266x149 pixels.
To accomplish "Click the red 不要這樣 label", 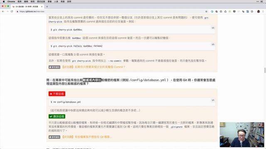I will point(57,94).
